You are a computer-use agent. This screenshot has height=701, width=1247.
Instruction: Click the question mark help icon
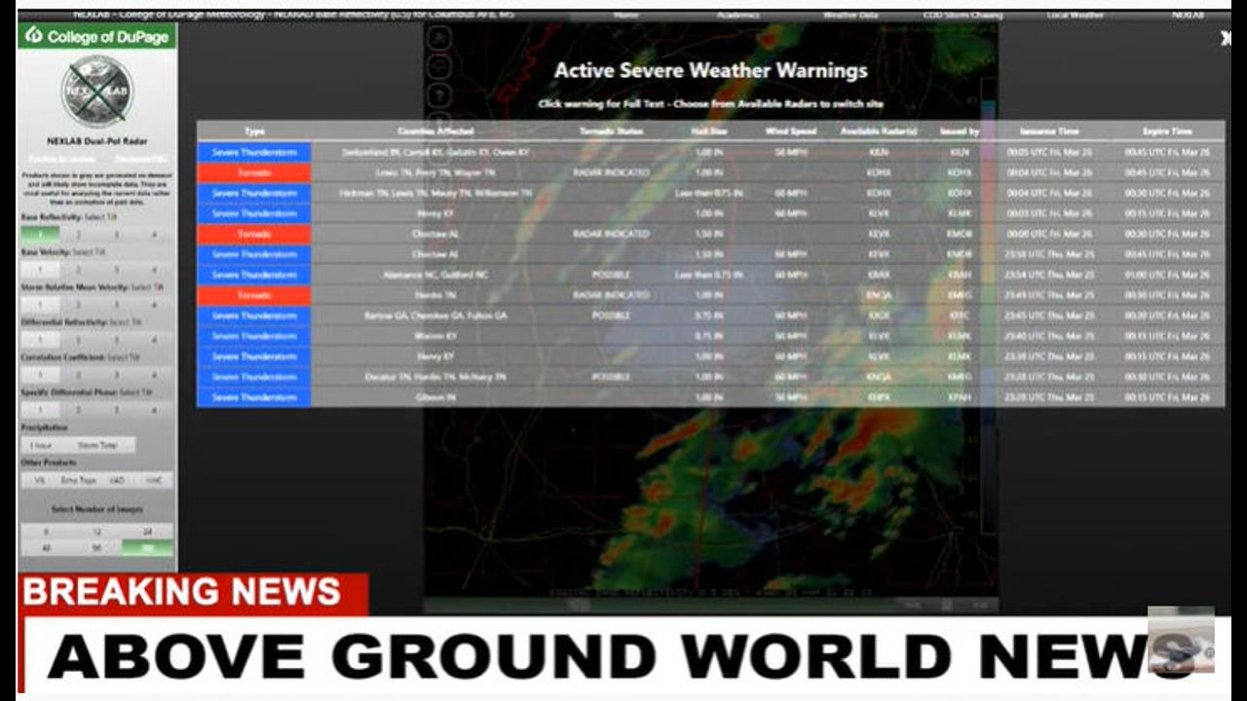(439, 95)
